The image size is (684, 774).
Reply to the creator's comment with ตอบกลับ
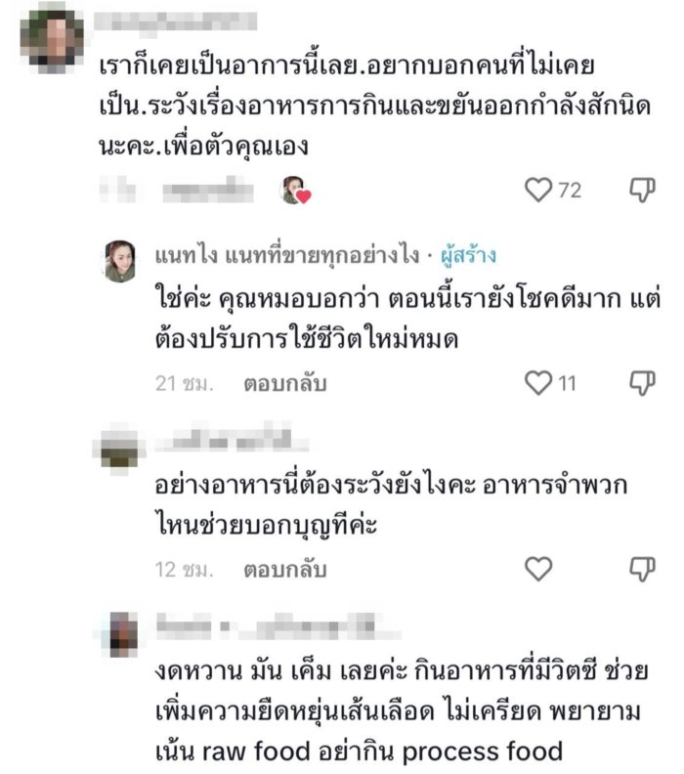click(285, 384)
